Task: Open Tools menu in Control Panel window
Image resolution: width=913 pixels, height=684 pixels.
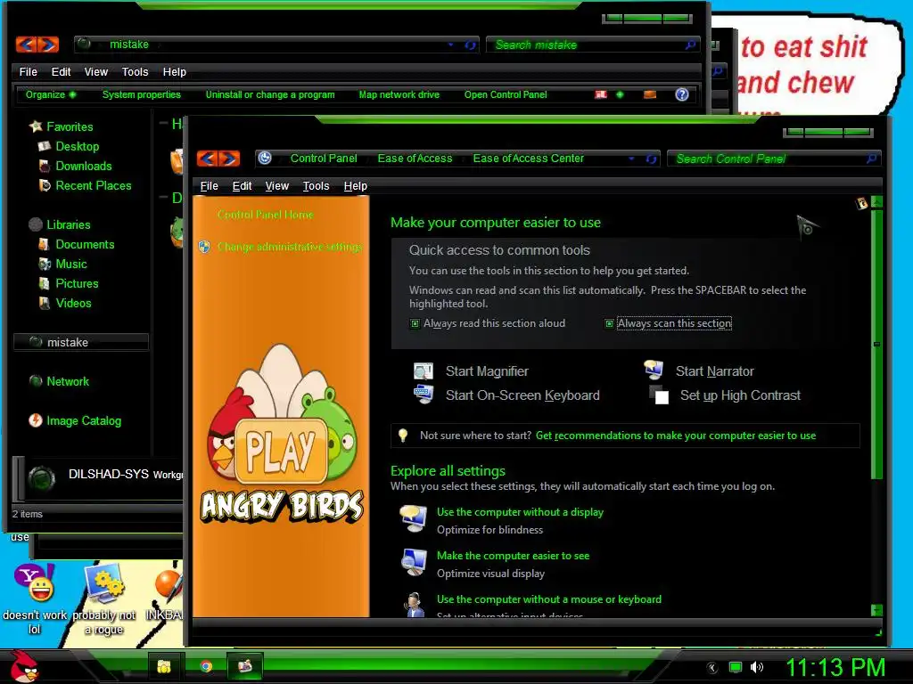Action: point(316,185)
